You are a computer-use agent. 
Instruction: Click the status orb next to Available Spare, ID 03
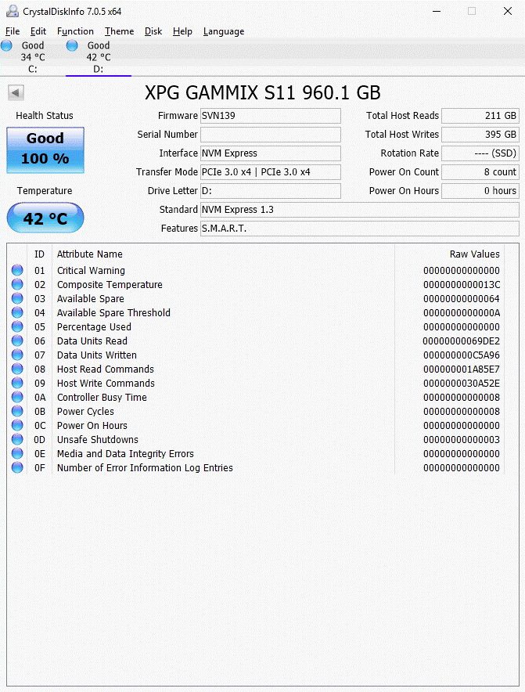tap(17, 298)
